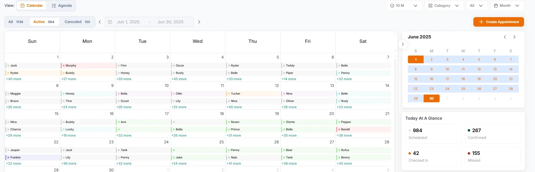Open Ace appointment on June 17

(x=143, y=122)
